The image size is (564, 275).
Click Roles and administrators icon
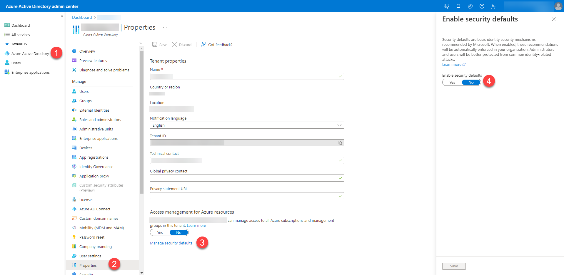[74, 120]
